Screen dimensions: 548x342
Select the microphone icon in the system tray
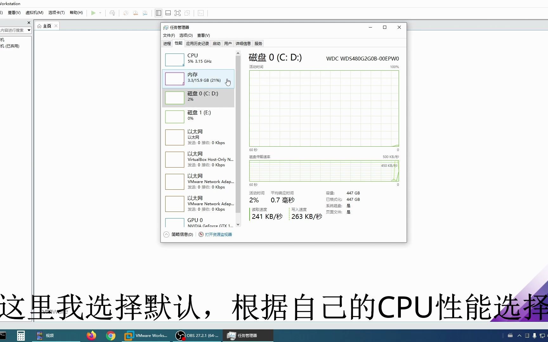(x=535, y=335)
